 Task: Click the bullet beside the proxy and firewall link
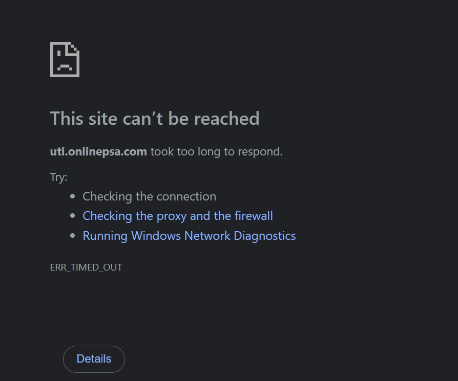pos(72,216)
